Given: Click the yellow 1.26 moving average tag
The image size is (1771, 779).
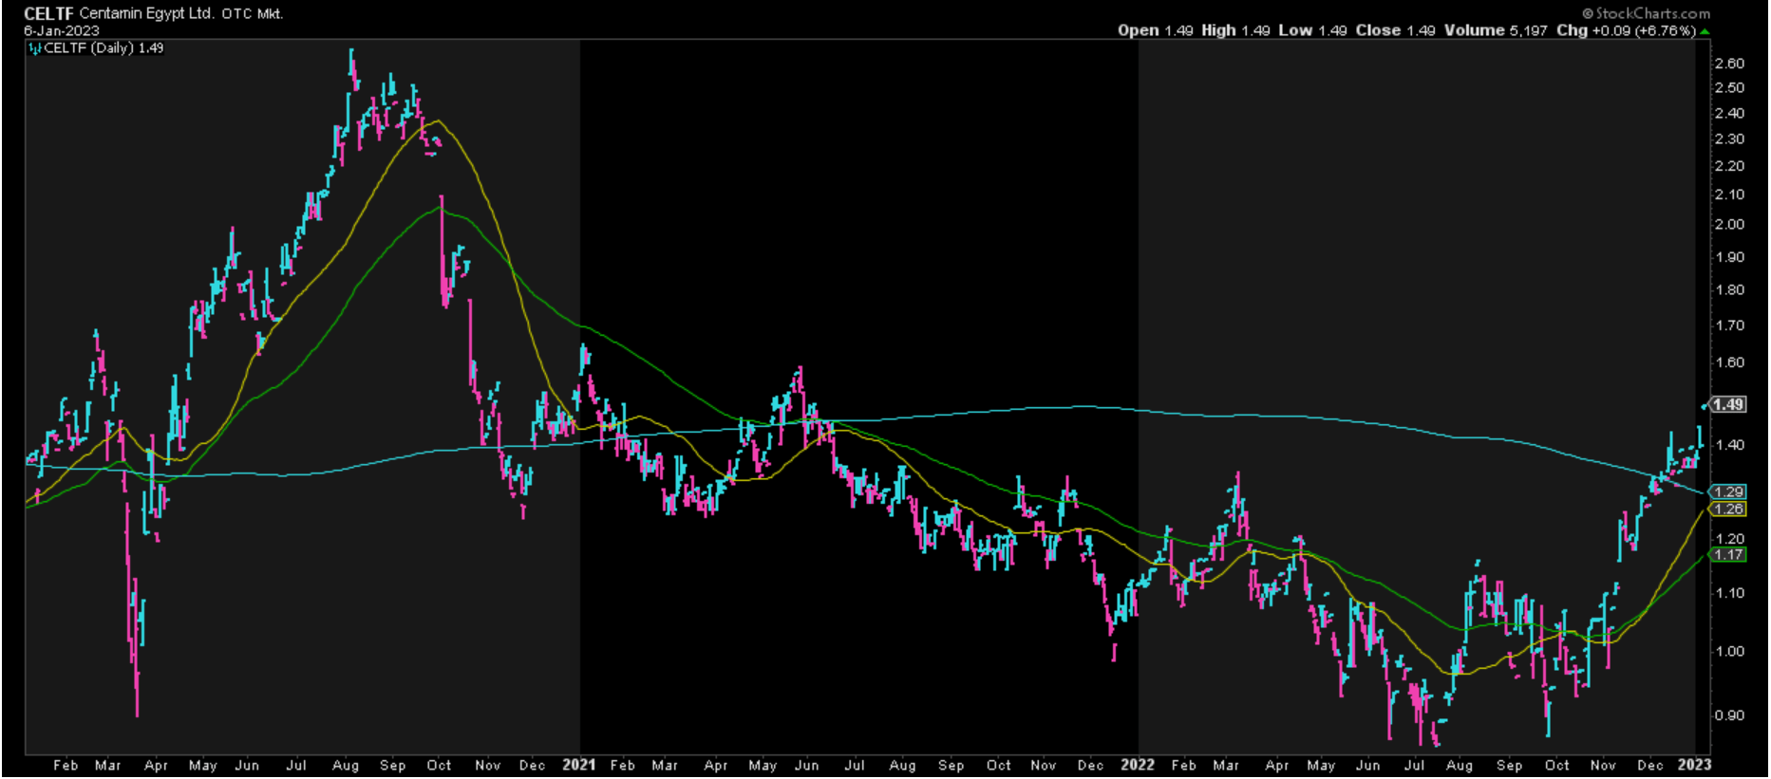Looking at the screenshot, I should (x=1727, y=509).
